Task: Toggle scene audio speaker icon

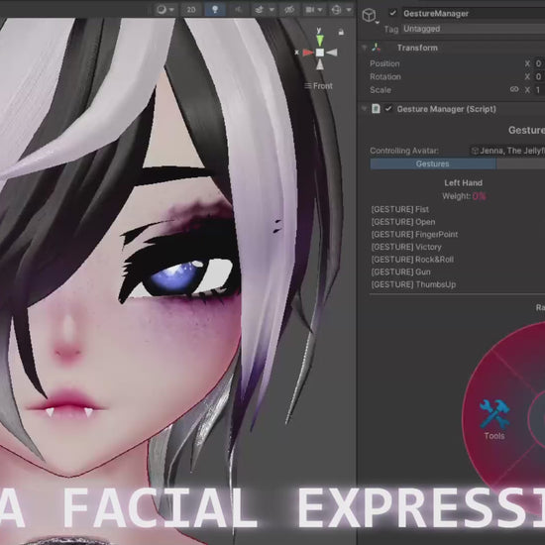Action: tap(239, 9)
